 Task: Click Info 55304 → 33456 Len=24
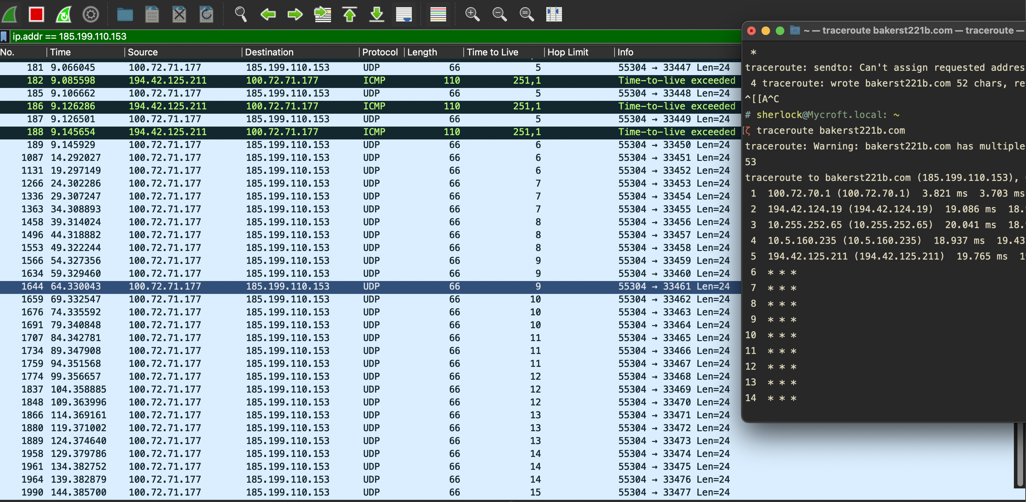674,222
